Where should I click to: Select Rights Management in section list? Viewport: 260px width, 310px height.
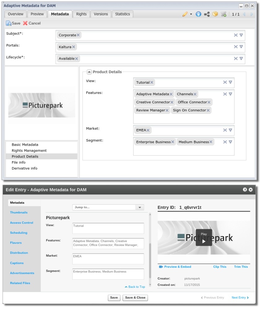(42, 151)
